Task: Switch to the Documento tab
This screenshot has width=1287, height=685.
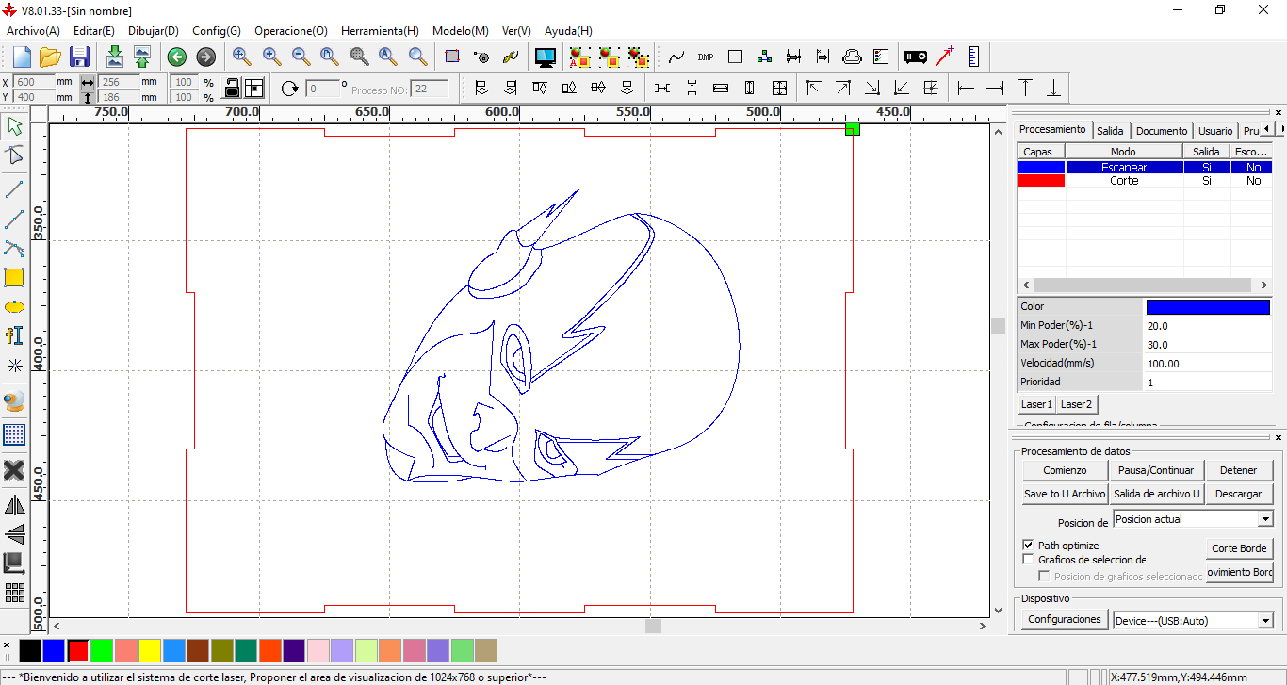Action: (1161, 131)
